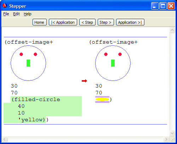Image resolution: width=177 pixels, height=144 pixels.
Task: Click the right '(offset-image+' text
Action: (x=113, y=42)
